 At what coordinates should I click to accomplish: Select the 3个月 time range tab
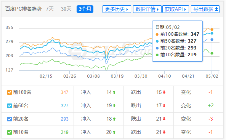[85, 9]
